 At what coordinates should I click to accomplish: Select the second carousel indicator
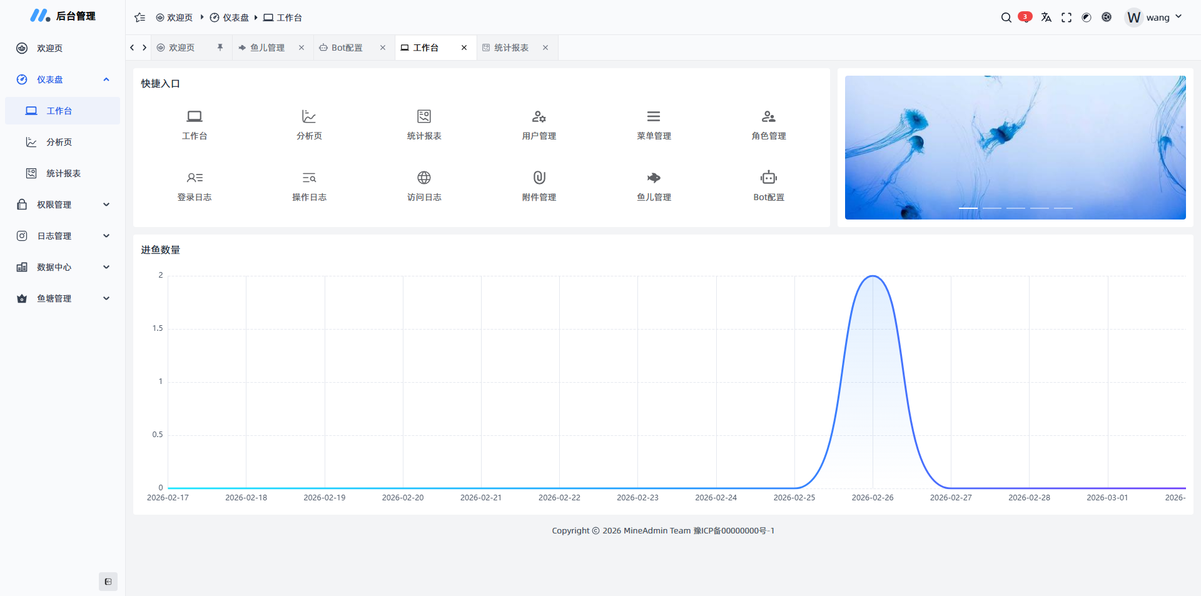click(x=991, y=208)
